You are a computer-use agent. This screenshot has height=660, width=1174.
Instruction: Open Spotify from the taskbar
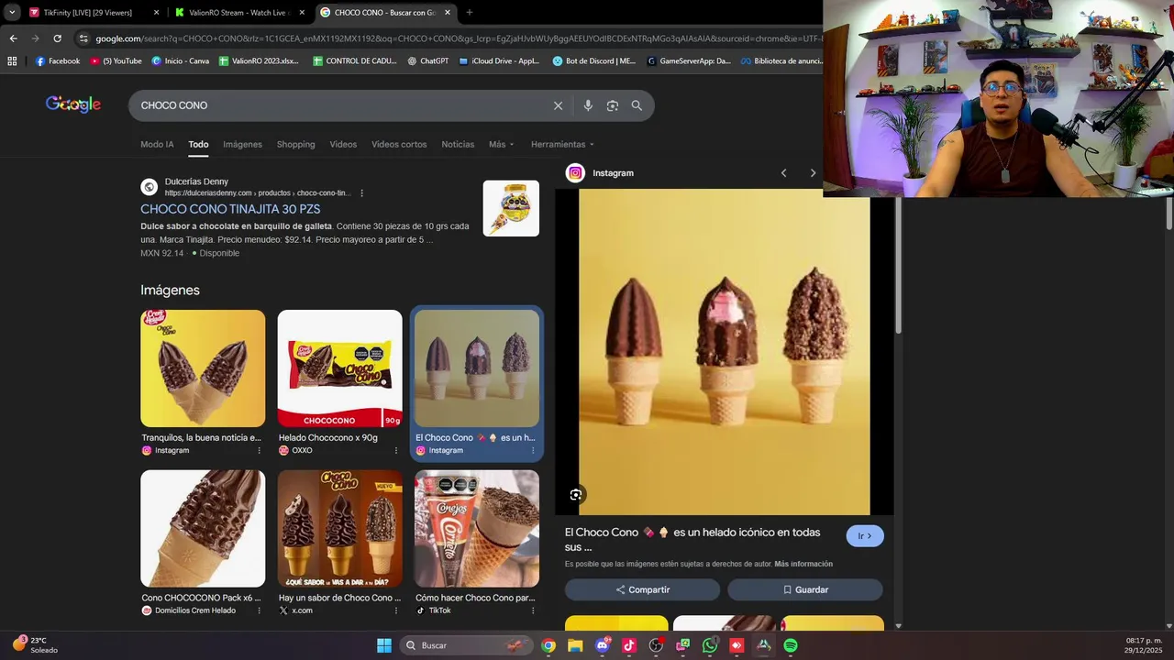[791, 645]
